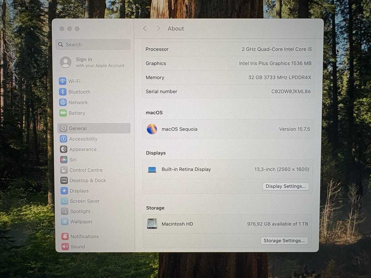
Task: Click the Macintosh HD drive icon
Action: click(152, 224)
